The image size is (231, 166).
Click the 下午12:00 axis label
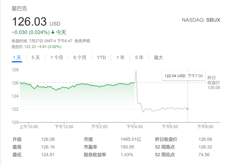click(64, 127)
